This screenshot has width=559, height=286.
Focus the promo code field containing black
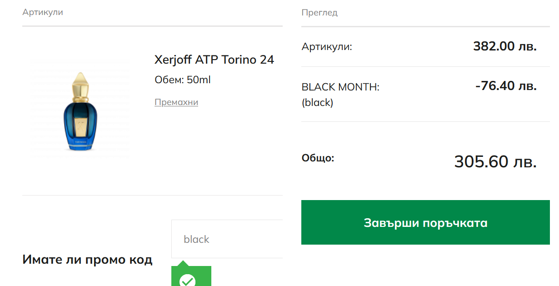pyautogui.click(x=227, y=239)
